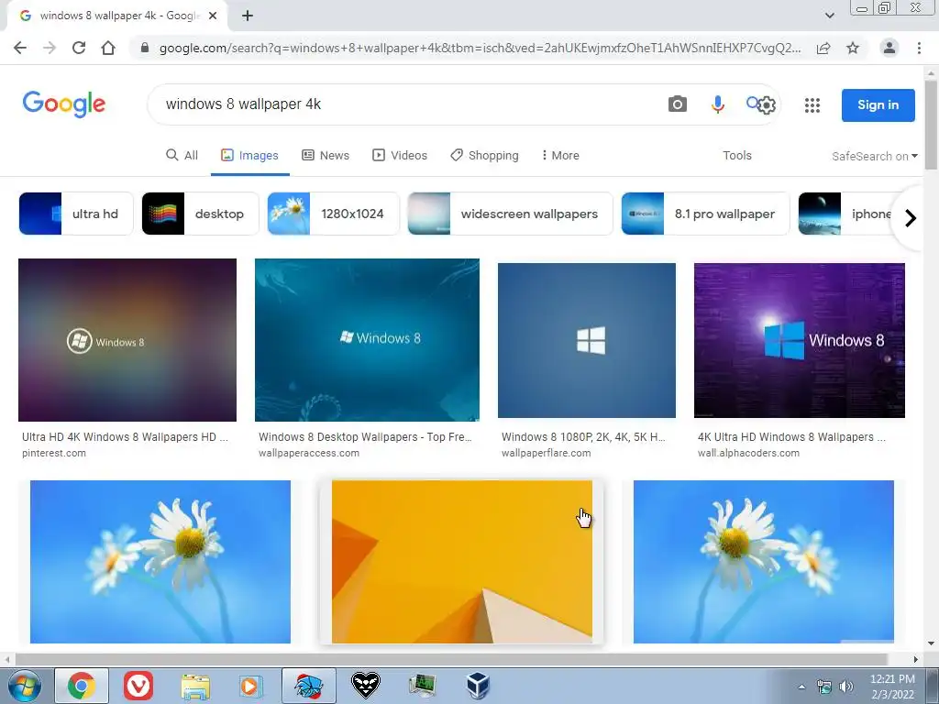Open the blue Windows logo wallpaperflare thumbnail
The width and height of the screenshot is (939, 704).
point(587,340)
